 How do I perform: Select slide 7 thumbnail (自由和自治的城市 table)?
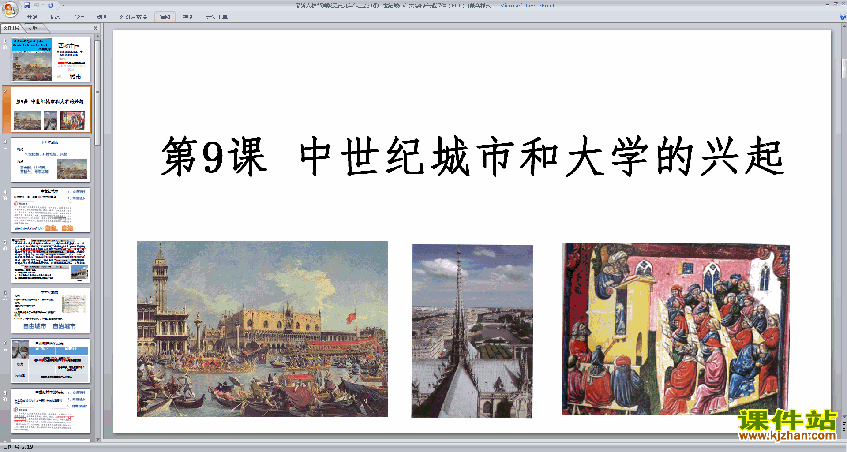[x=50, y=361]
